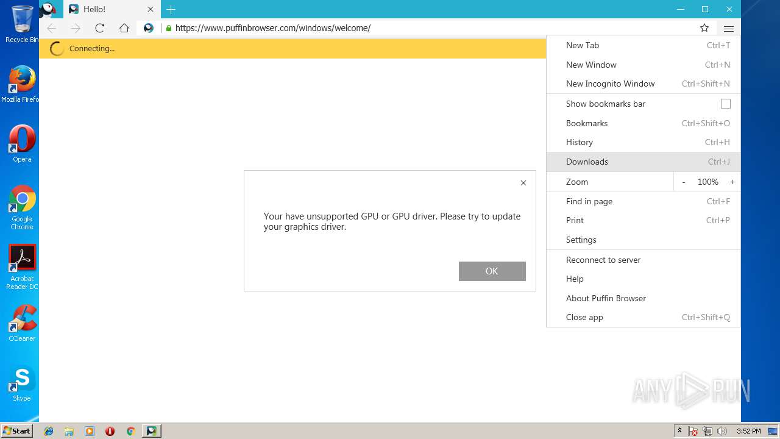Open Settings from menu
The image size is (780, 439).
(643, 240)
